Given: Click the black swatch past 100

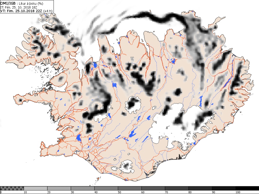Looking at the screenshot, I should click(x=247, y=188).
